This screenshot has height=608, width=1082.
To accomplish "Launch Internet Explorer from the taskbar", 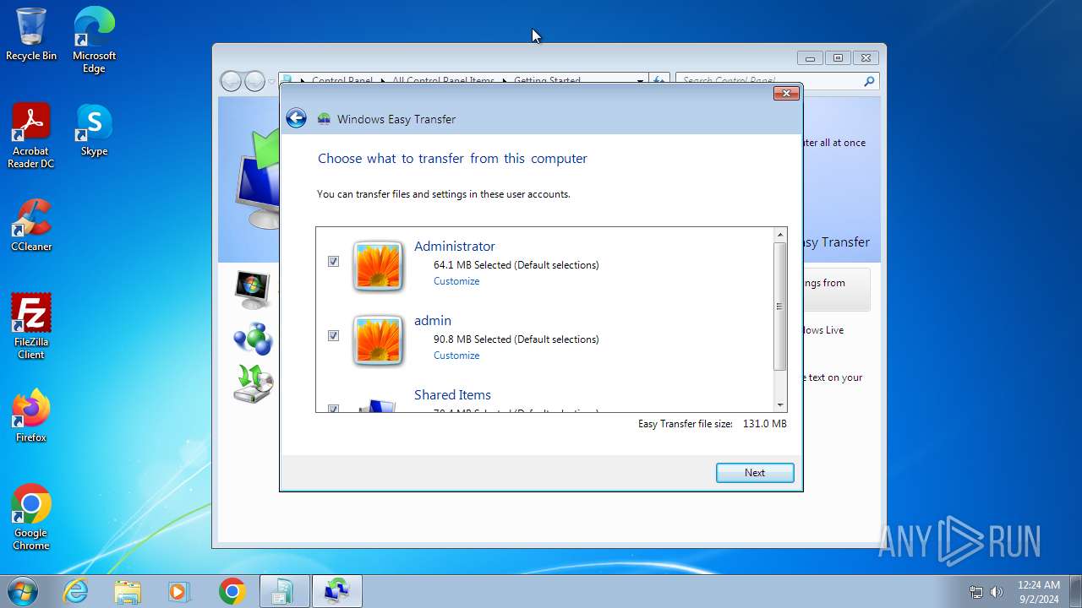I will click(x=76, y=591).
